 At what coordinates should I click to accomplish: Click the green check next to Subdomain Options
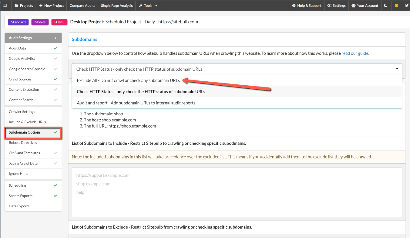pos(55,132)
